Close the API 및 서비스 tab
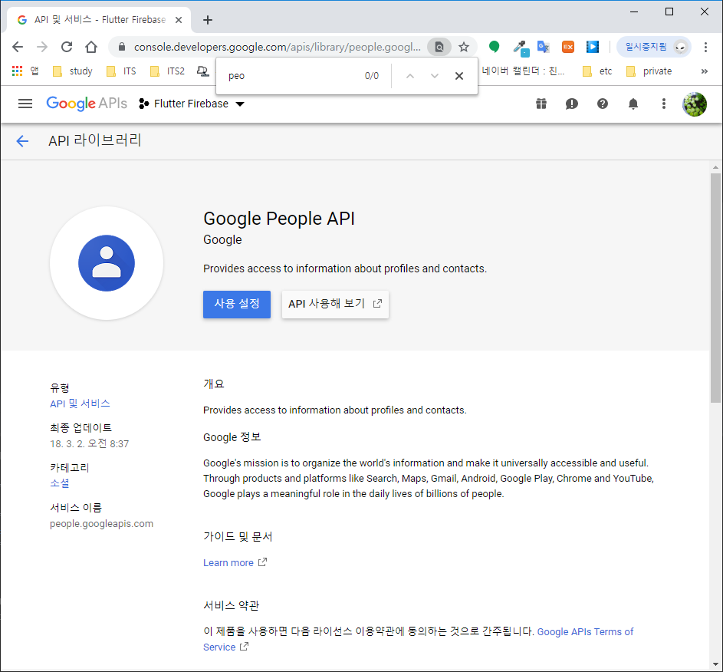Viewport: 723px width, 672px height. click(179, 20)
